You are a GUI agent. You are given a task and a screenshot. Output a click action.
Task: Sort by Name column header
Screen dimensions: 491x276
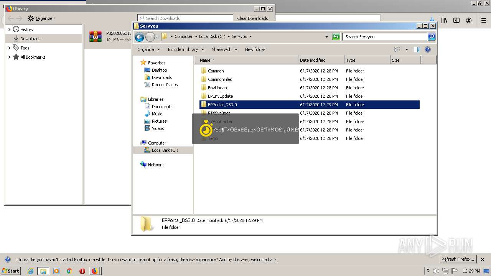246,60
